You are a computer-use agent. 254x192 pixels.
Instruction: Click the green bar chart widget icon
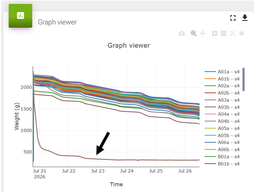(20, 16)
